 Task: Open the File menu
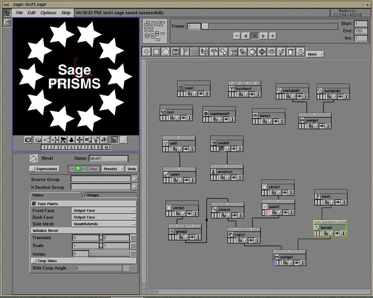pos(19,13)
